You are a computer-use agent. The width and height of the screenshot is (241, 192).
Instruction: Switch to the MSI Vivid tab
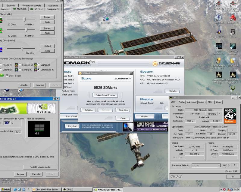click(37, 9)
